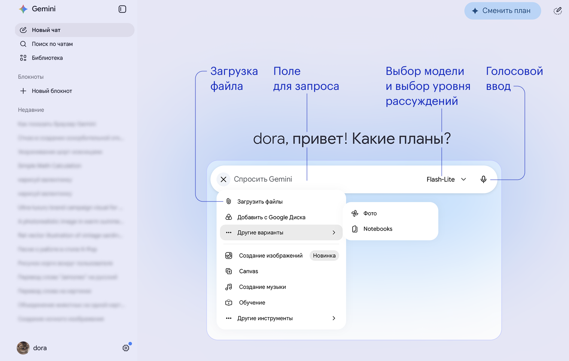Click the Новинка badge

pyautogui.click(x=324, y=256)
